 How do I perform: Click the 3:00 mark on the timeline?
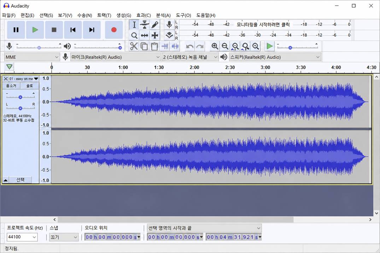(265, 67)
